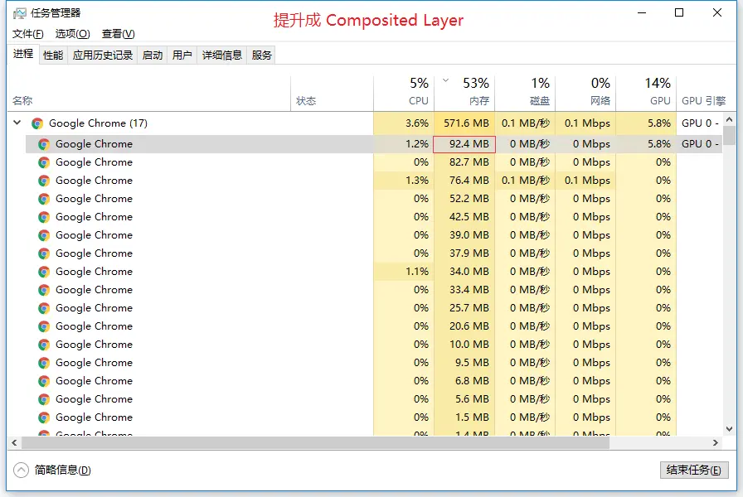Click Chrome icon in the 20.6 MB row
Image resolution: width=743 pixels, height=497 pixels.
[x=44, y=326]
